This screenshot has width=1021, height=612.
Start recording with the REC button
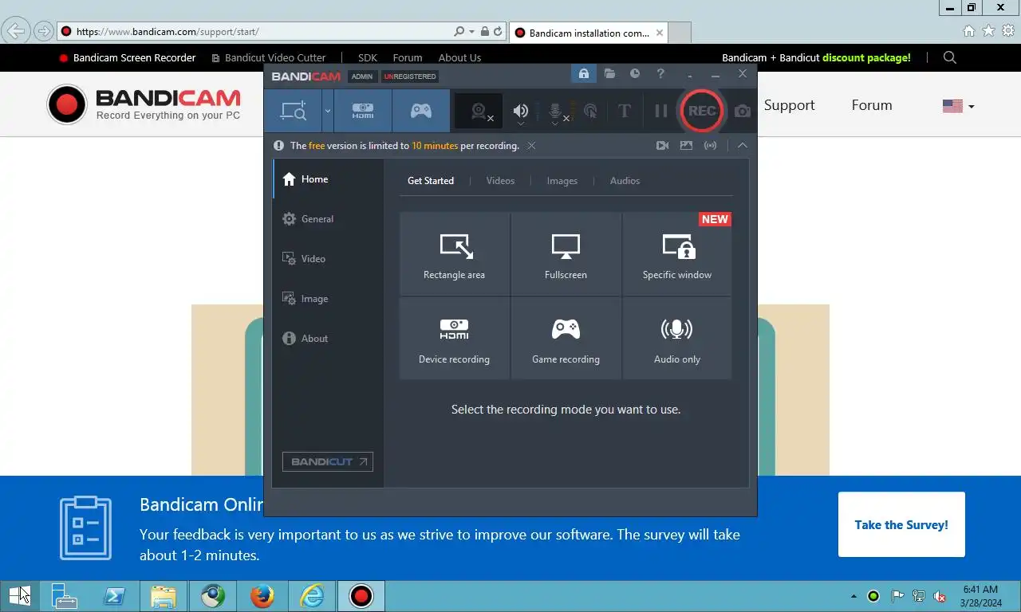pyautogui.click(x=701, y=111)
